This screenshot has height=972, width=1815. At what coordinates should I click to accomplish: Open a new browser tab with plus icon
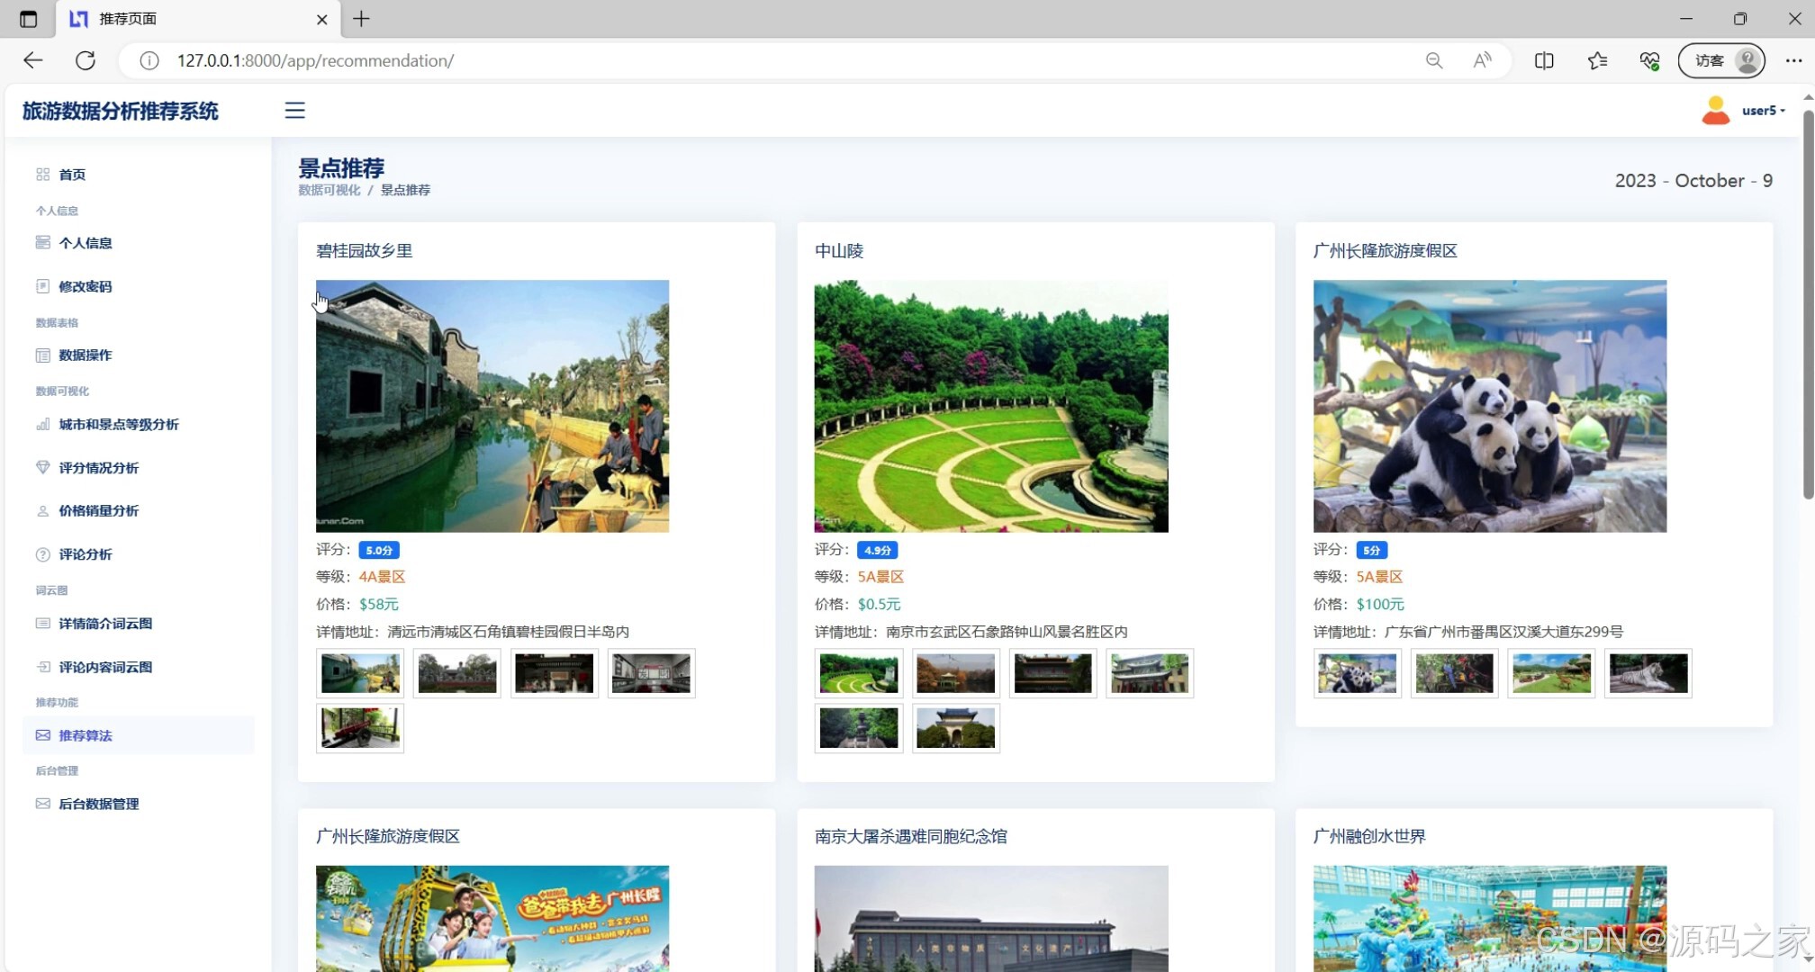click(x=361, y=19)
